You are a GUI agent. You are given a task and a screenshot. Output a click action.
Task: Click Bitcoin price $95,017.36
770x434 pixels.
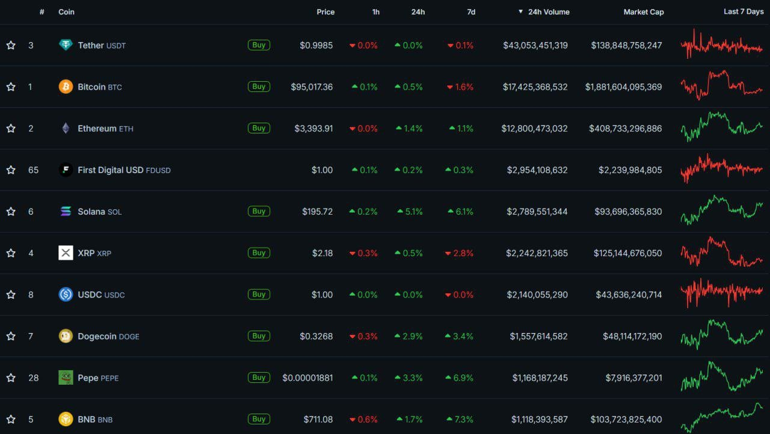[312, 87]
